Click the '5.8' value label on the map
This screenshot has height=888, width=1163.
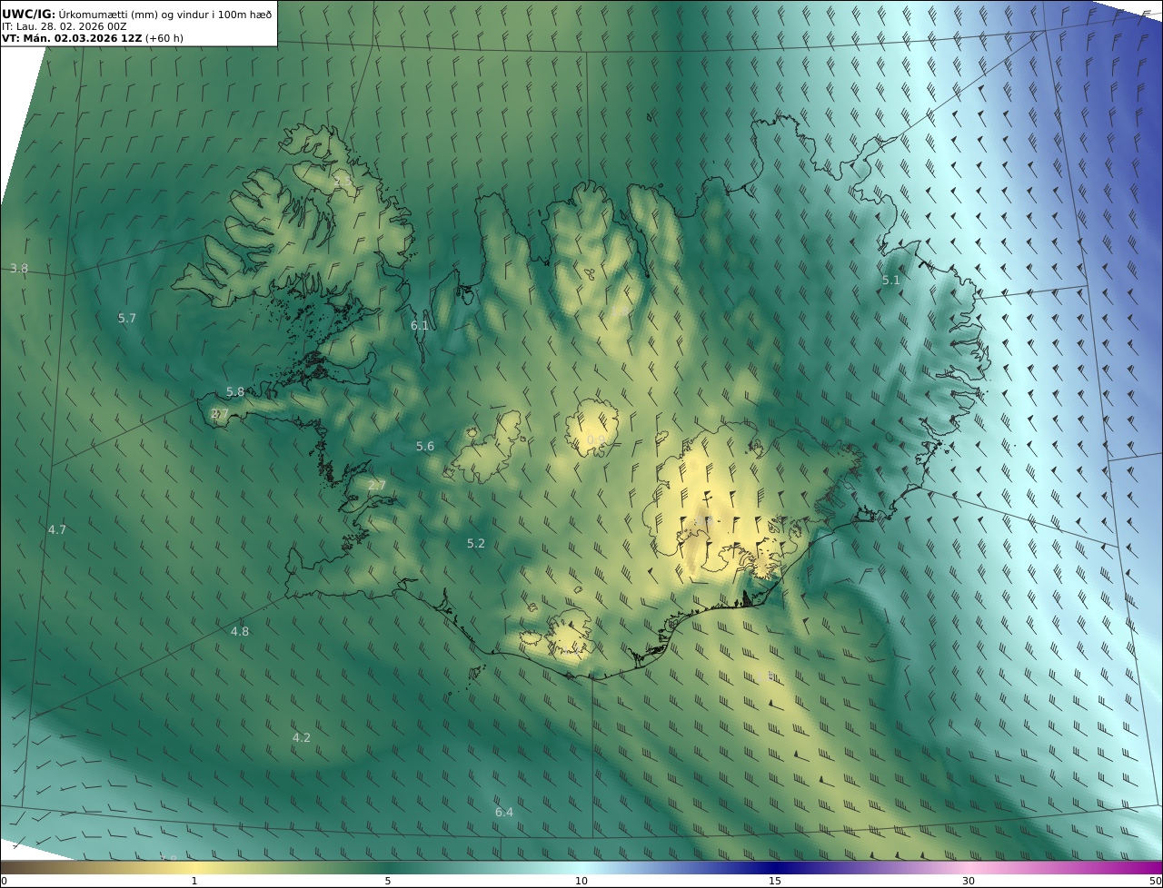pos(235,392)
